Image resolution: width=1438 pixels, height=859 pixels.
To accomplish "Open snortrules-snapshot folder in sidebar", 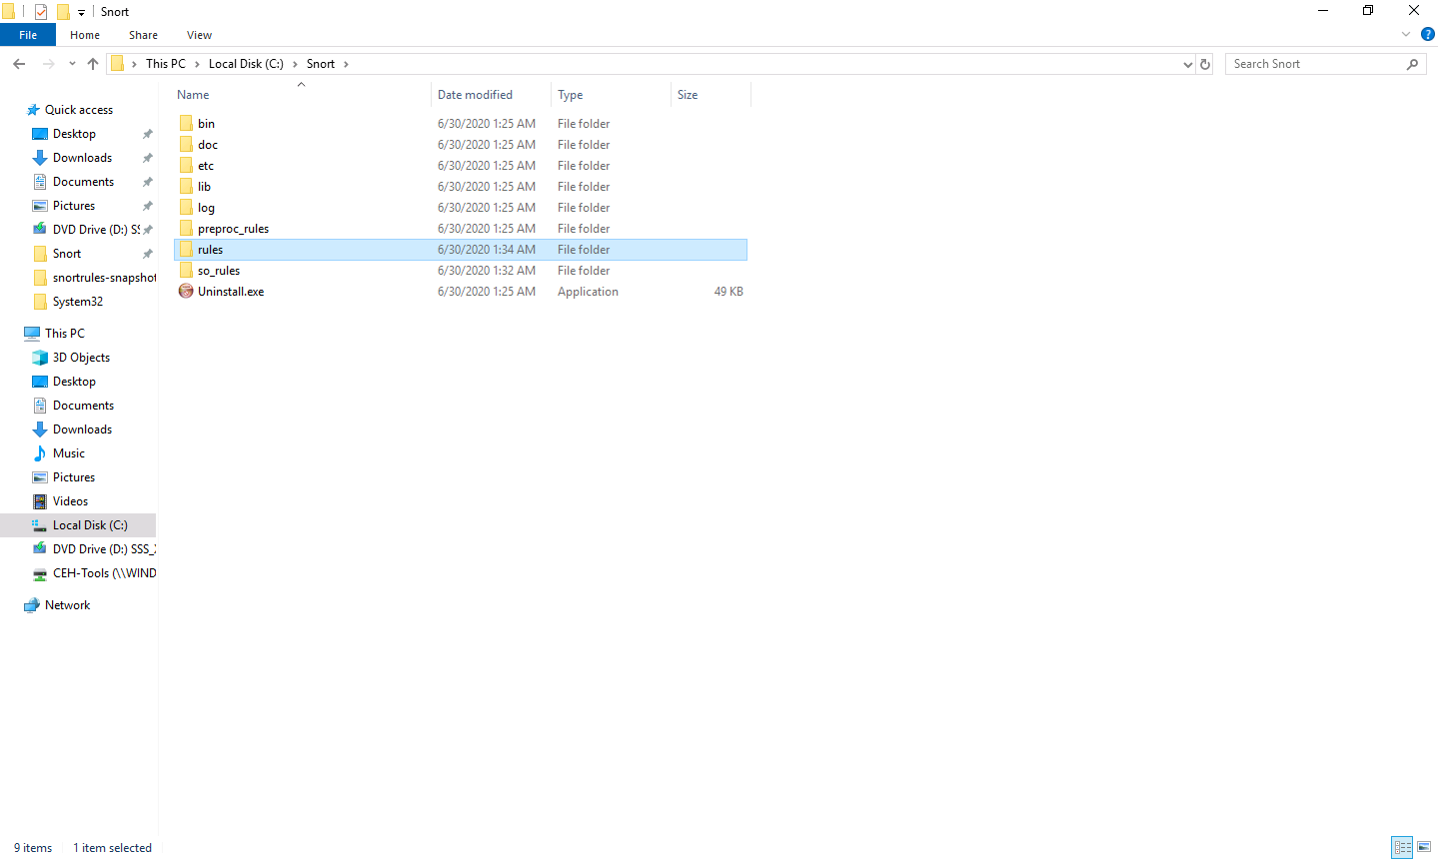I will (x=104, y=278).
